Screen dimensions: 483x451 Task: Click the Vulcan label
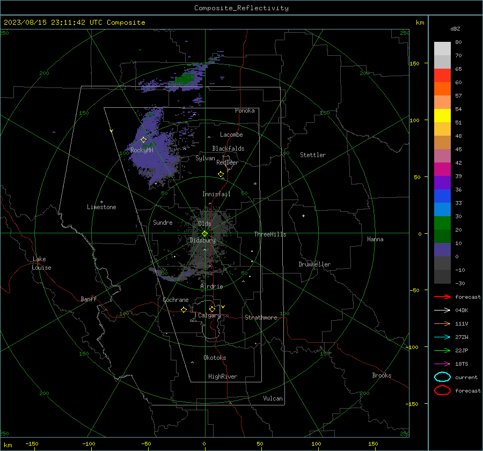(x=273, y=398)
